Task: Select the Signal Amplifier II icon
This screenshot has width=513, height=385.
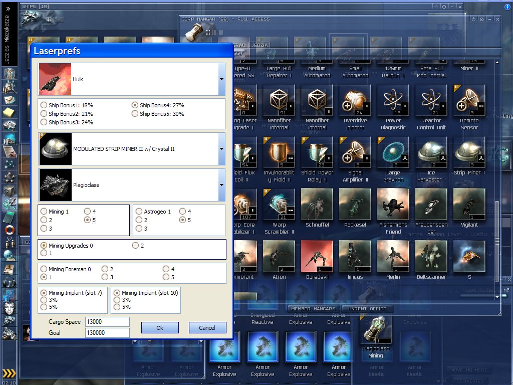Action: tap(355, 152)
